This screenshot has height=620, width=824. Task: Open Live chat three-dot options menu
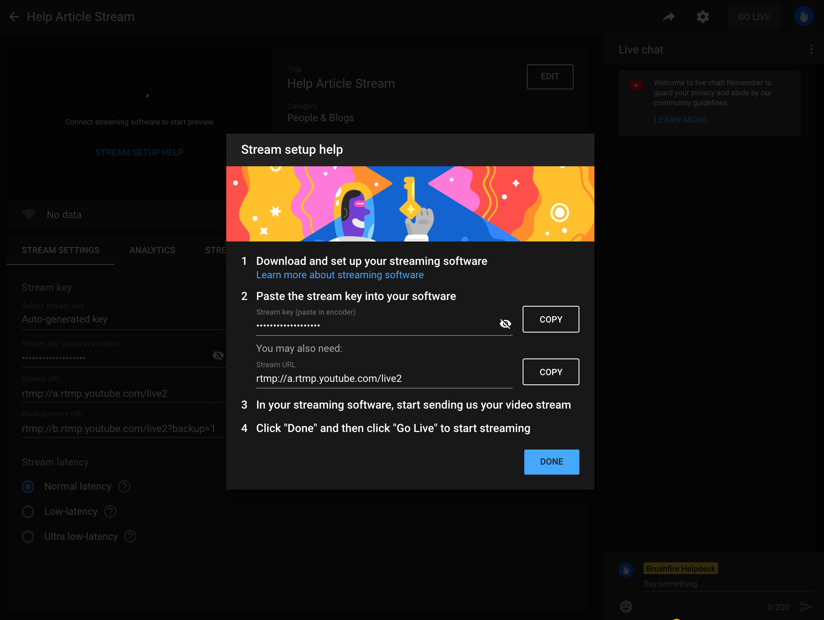click(x=811, y=49)
